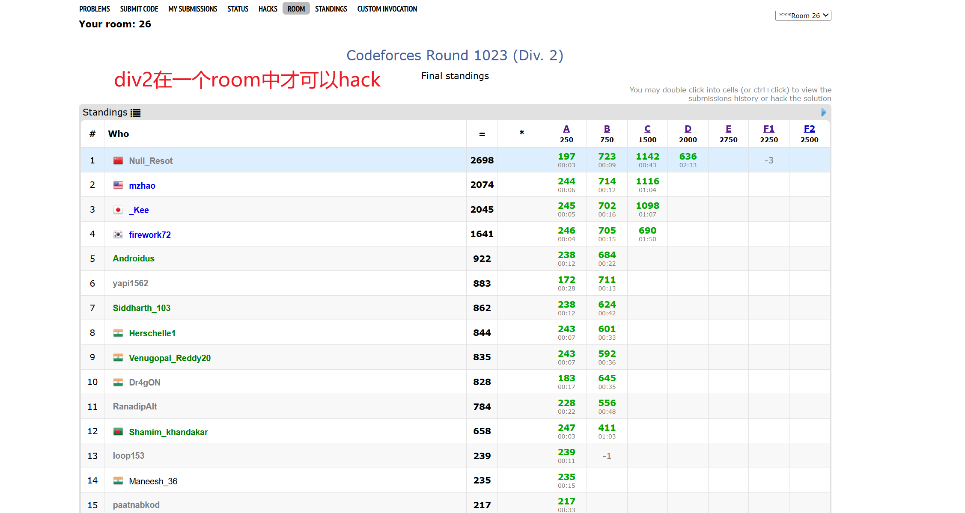Screen dimensions: 965x513
Task: Click the Bangladesh flag next to Shamim_khandakar
Action: (118, 432)
